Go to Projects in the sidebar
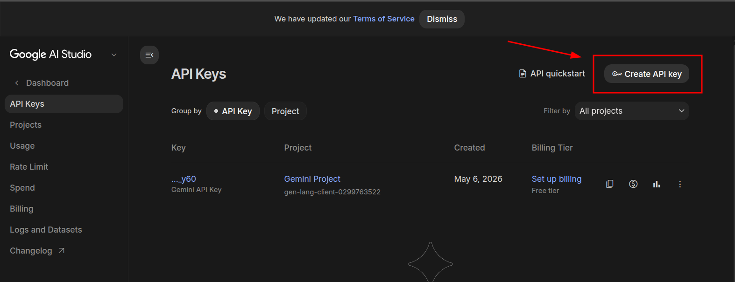Screen dimensions: 735x282 coord(26,125)
